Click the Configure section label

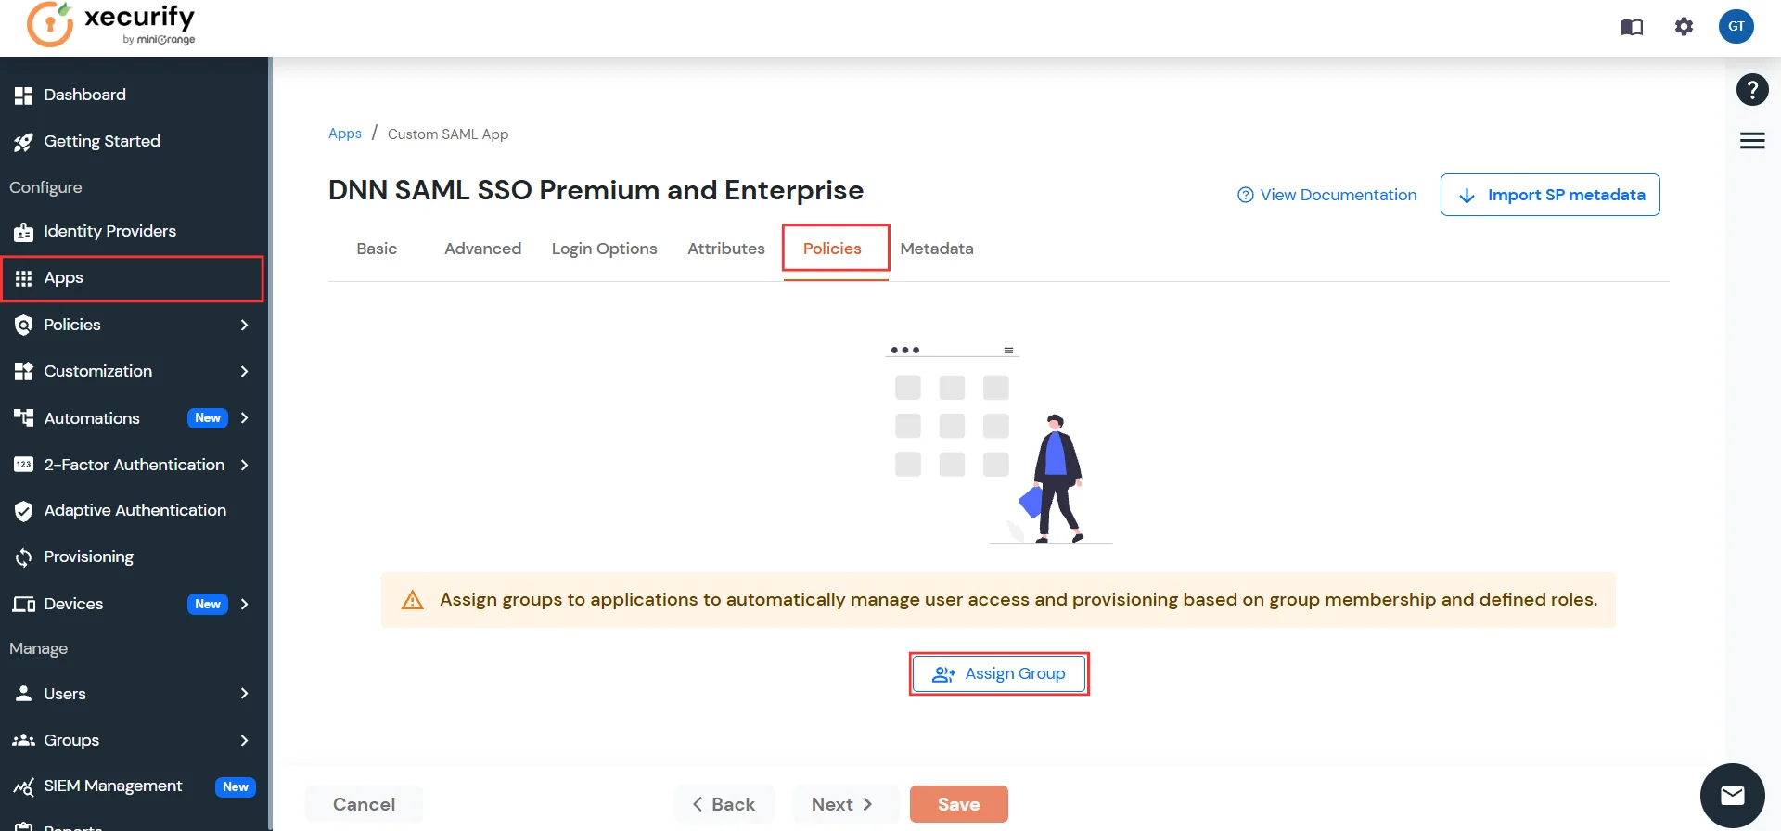click(x=45, y=187)
